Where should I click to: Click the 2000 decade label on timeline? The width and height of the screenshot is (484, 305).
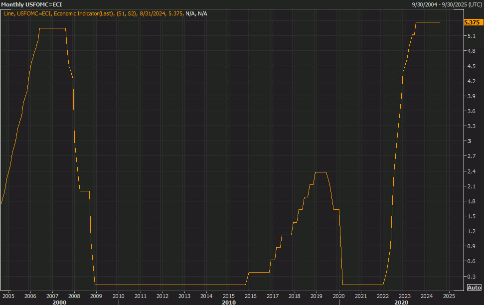coord(58,302)
